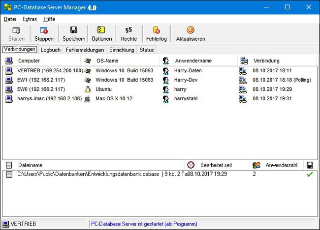Click the Anwendername column header
Viewport: 320px width, 230px height.
[193, 61]
